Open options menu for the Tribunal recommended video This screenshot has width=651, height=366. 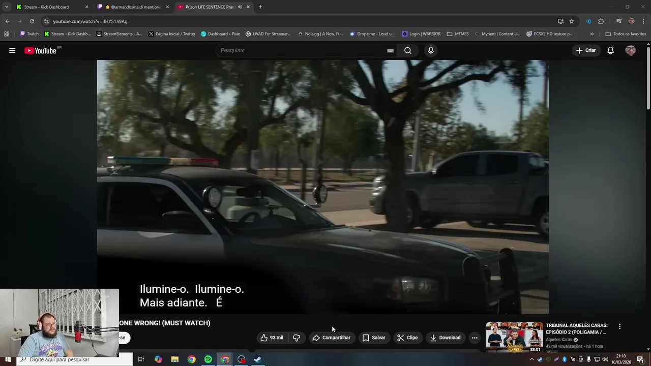tap(619, 326)
